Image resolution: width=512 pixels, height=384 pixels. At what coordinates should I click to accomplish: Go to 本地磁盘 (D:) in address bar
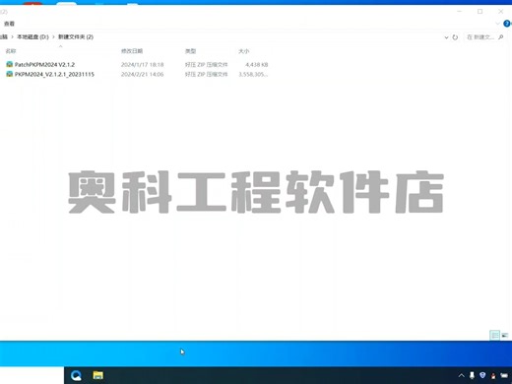[32, 36]
